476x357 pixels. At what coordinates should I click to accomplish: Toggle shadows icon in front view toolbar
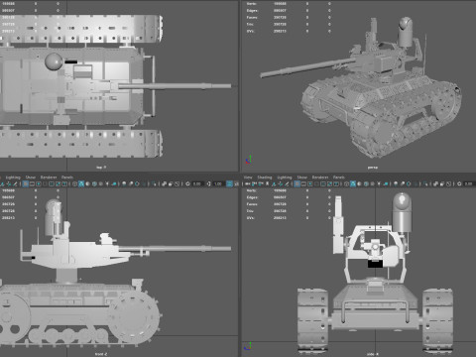tap(114, 183)
